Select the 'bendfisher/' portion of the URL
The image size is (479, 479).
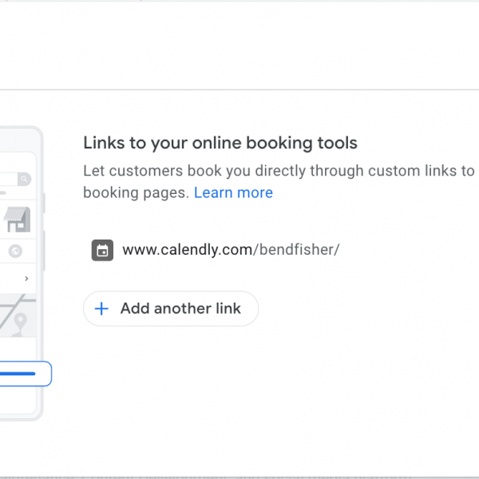pos(297,250)
